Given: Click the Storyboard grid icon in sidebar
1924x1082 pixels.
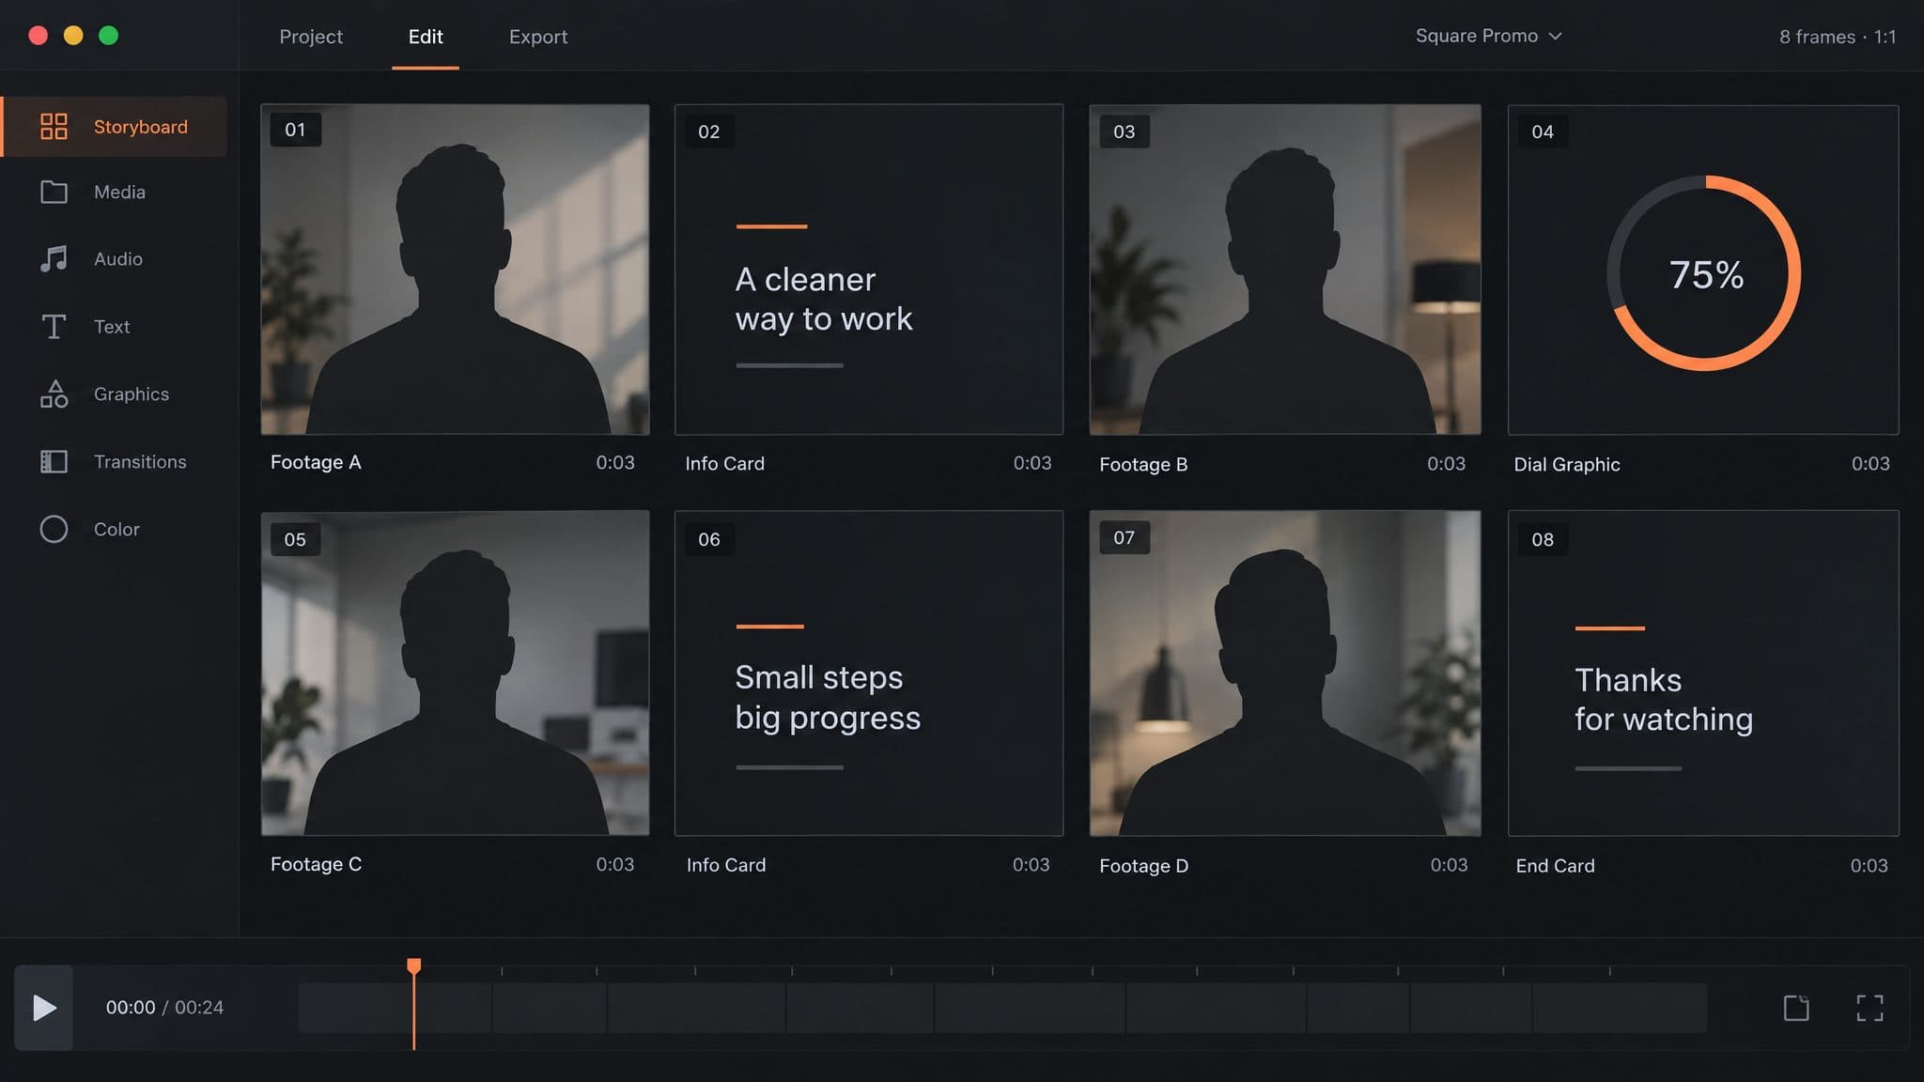Looking at the screenshot, I should point(54,126).
